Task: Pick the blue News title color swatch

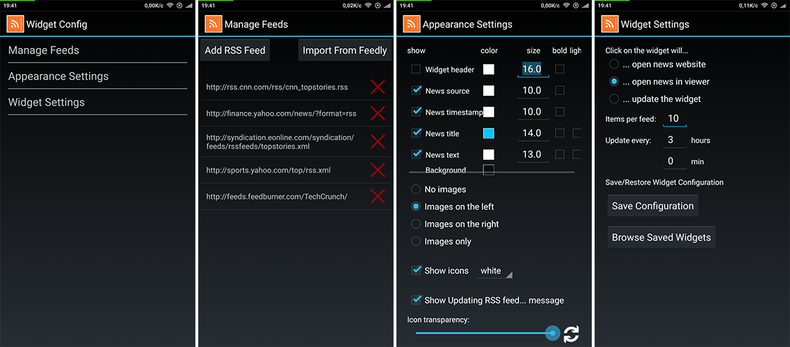Action: (489, 133)
